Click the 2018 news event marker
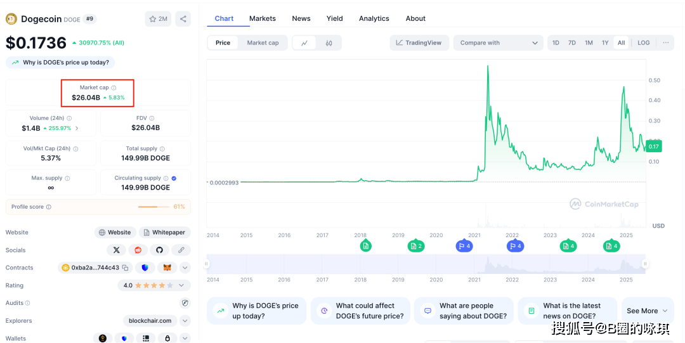 366,246
